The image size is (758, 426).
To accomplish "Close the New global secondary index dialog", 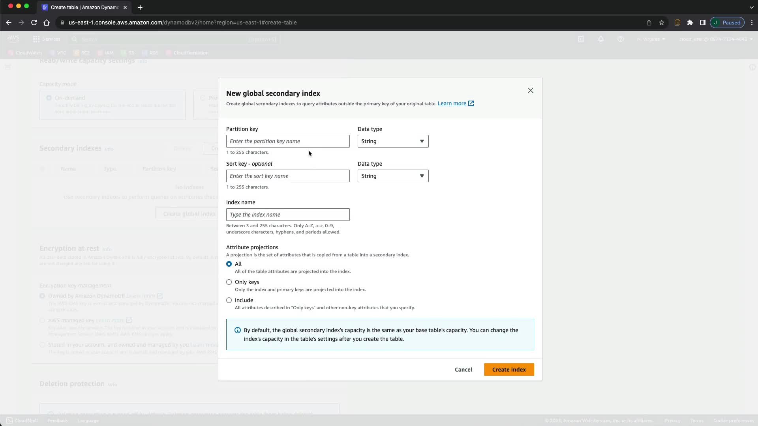I will (530, 90).
